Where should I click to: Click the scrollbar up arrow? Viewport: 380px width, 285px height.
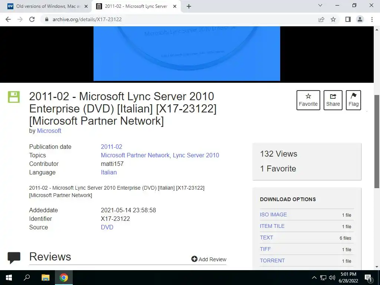(x=377, y=30)
